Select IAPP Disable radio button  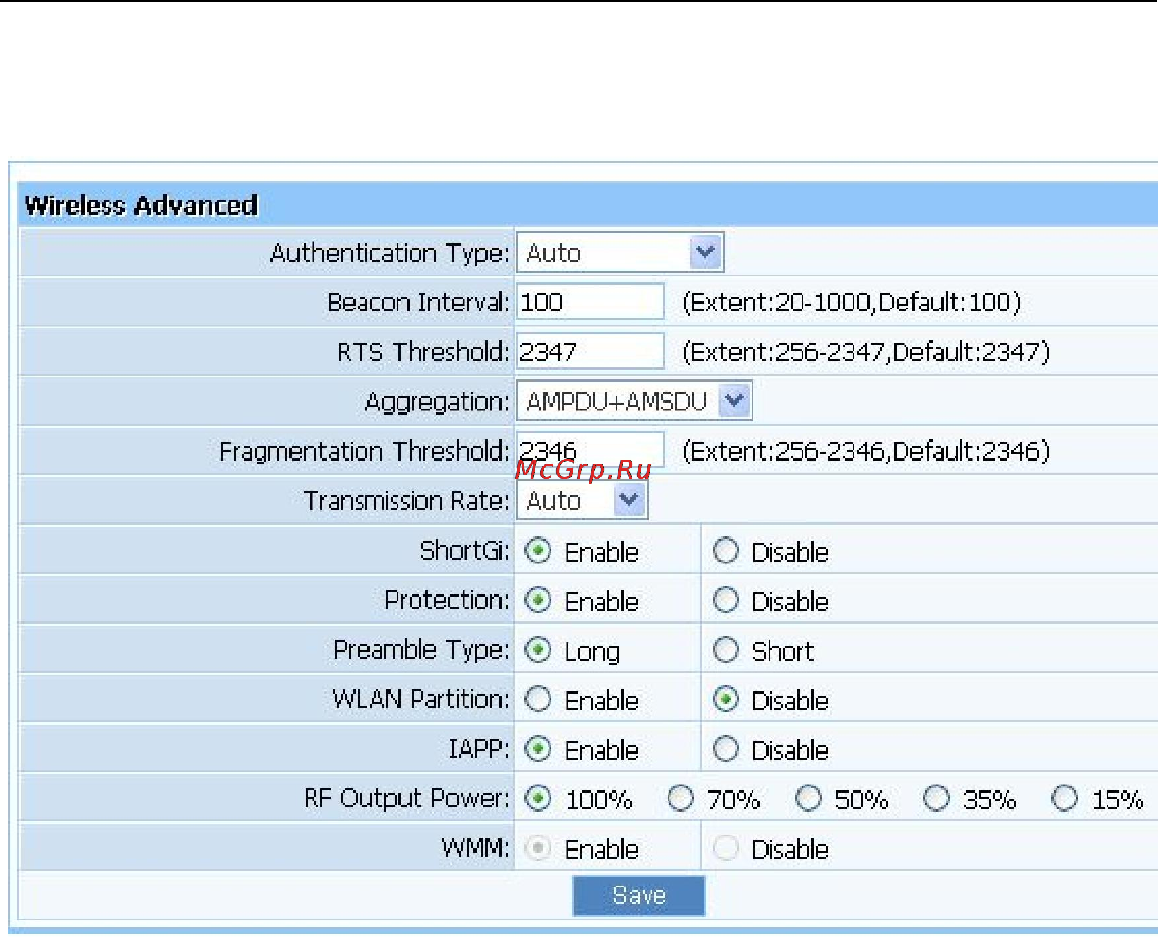point(726,749)
